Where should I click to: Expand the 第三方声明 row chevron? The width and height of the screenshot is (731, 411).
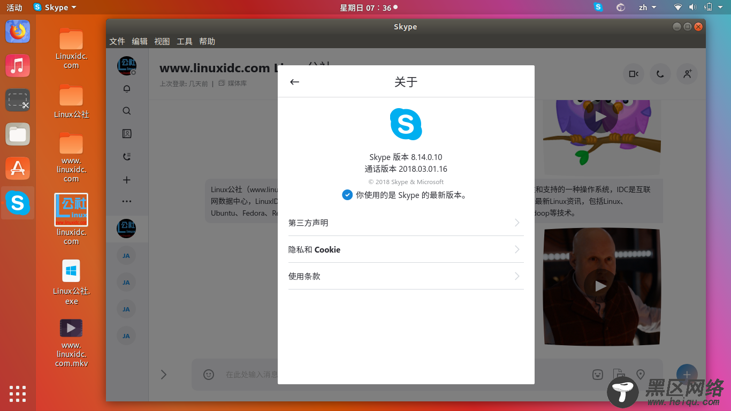tap(517, 223)
